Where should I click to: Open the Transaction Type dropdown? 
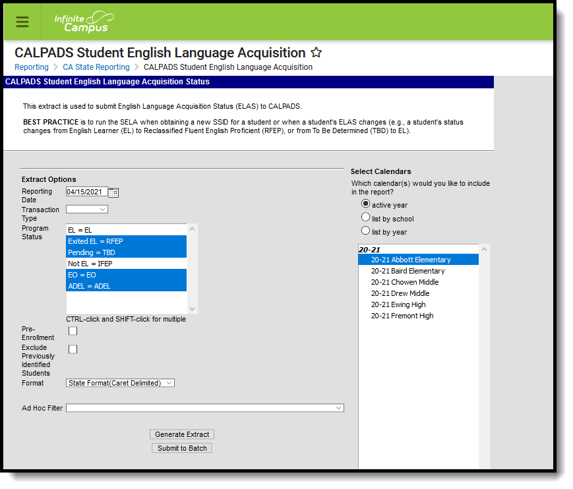87,210
